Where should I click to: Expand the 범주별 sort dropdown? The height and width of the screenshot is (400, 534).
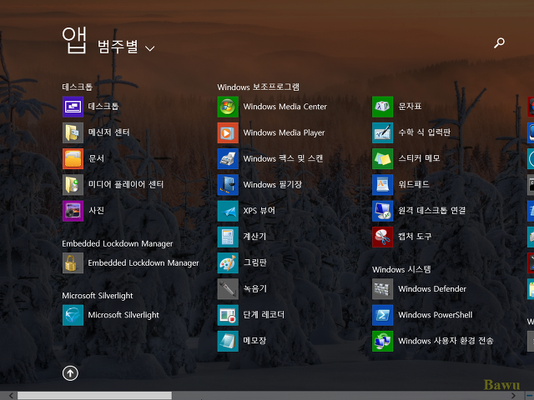pos(126,47)
